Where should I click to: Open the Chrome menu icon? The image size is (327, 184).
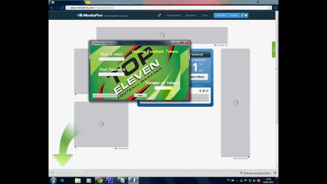[275, 8]
